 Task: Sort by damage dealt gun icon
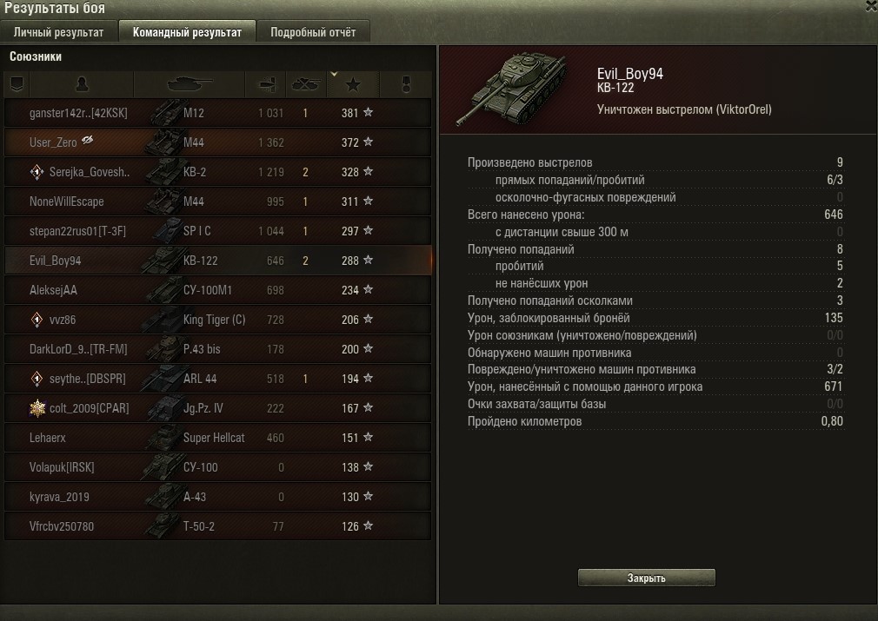click(266, 84)
